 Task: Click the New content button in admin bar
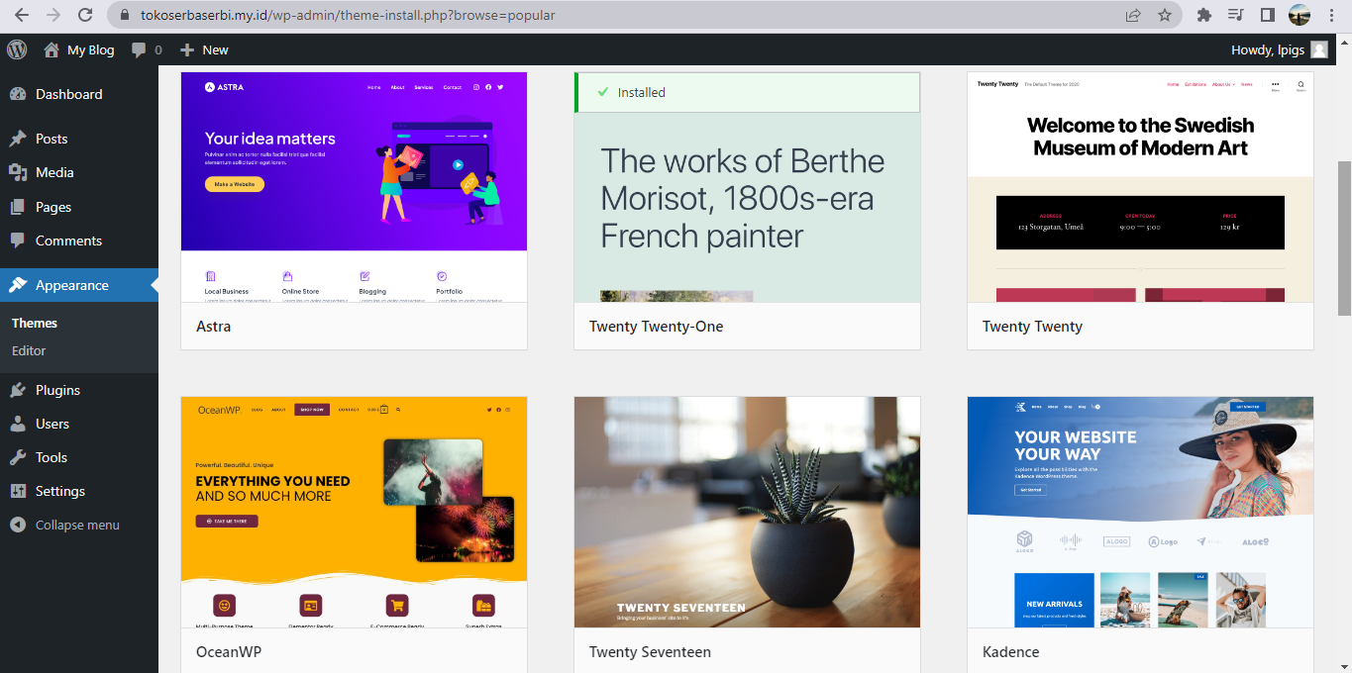pos(204,49)
